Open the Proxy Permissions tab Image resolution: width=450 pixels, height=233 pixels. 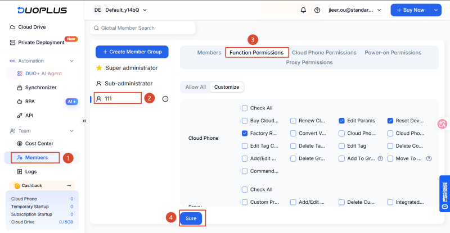coord(309,62)
